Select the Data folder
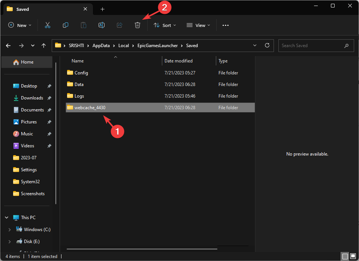 [x=160, y=85]
